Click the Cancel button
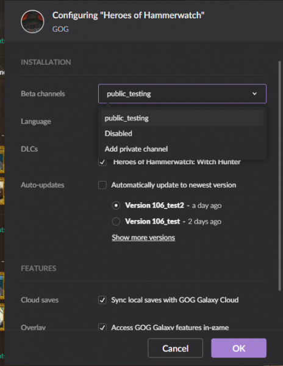Screen dimensions: 283x366 (x=175, y=348)
